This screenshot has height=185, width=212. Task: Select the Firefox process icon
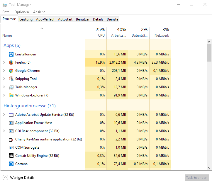[11, 62]
